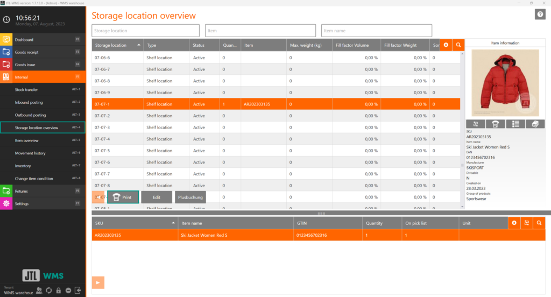Click the red ski jacket thumbnail image
551x297 pixels.
pos(505,82)
